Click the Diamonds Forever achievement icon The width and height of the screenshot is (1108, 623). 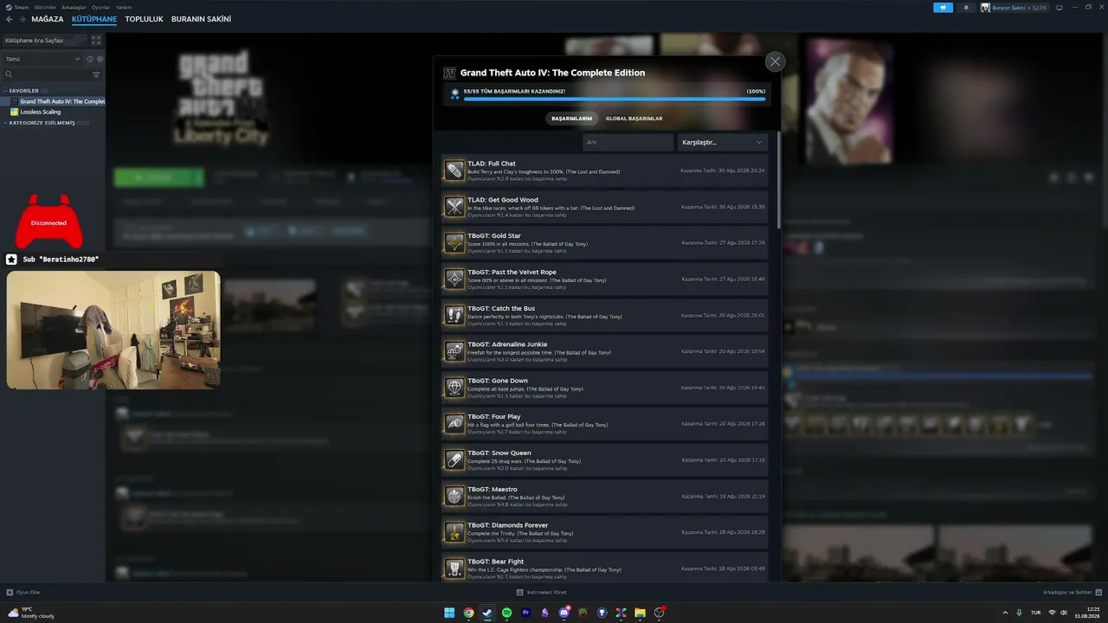click(454, 532)
